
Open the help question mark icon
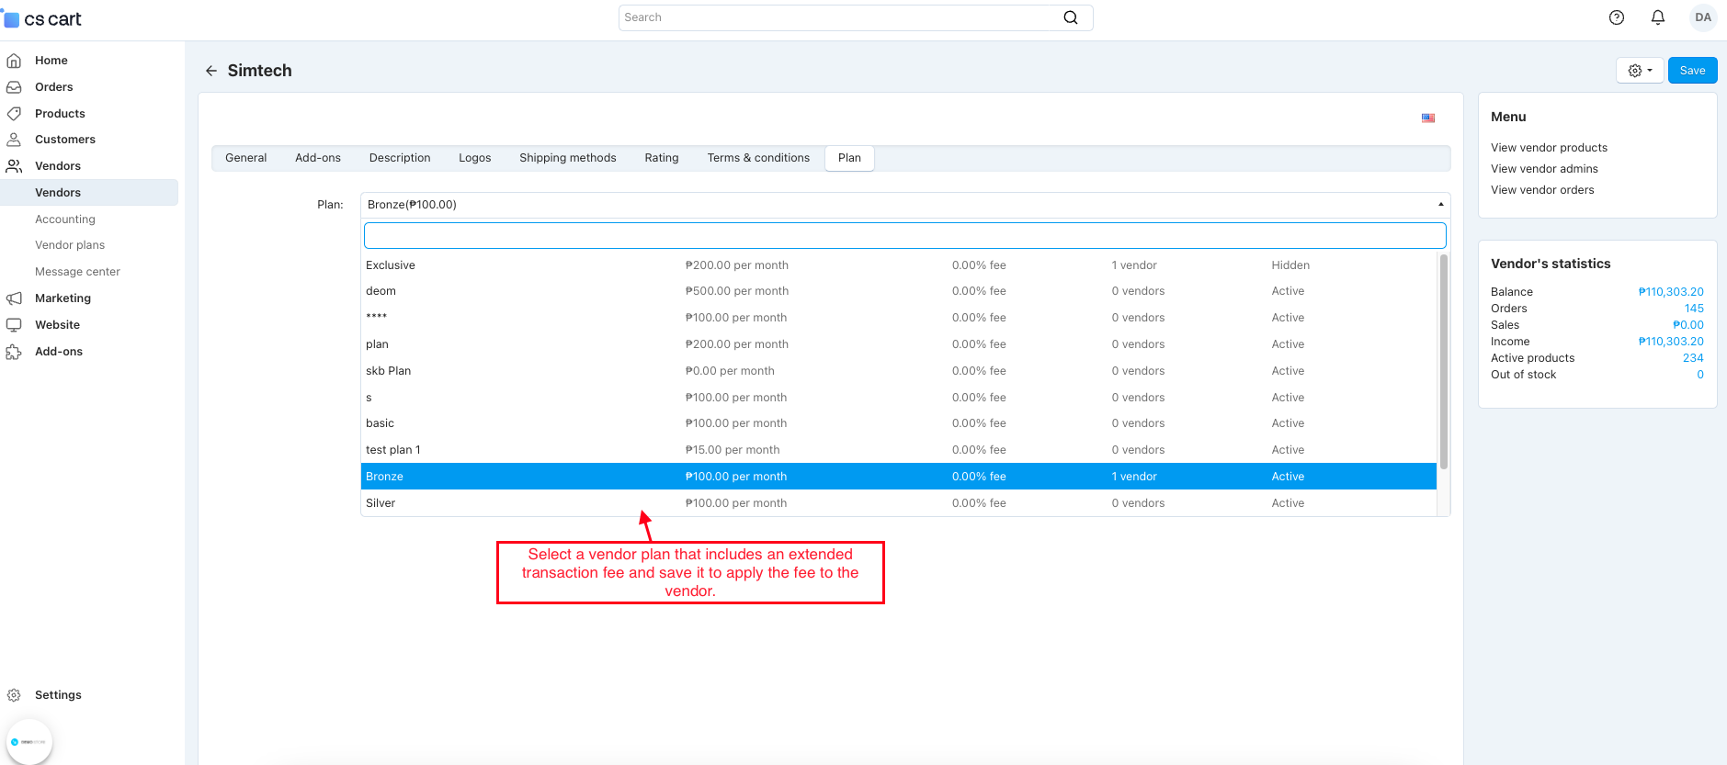(x=1617, y=17)
